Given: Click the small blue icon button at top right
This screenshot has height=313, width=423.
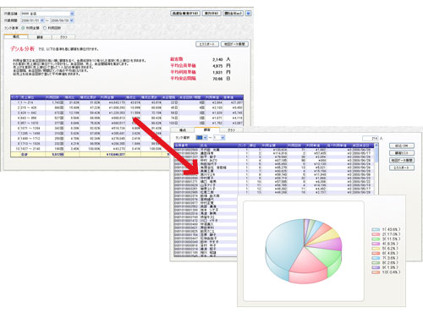Looking at the screenshot, I should click(248, 14).
